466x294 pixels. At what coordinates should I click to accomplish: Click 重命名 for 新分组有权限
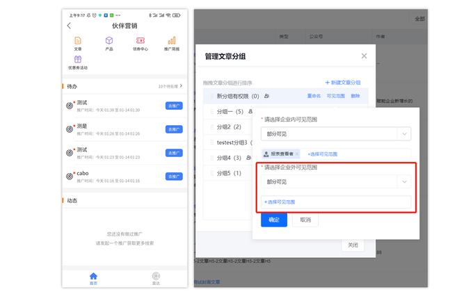314,96
